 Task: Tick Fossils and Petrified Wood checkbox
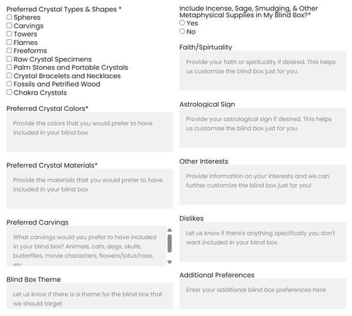point(9,84)
